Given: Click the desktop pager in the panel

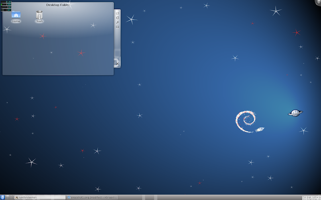Looking at the screenshot, I should [x=9, y=197].
